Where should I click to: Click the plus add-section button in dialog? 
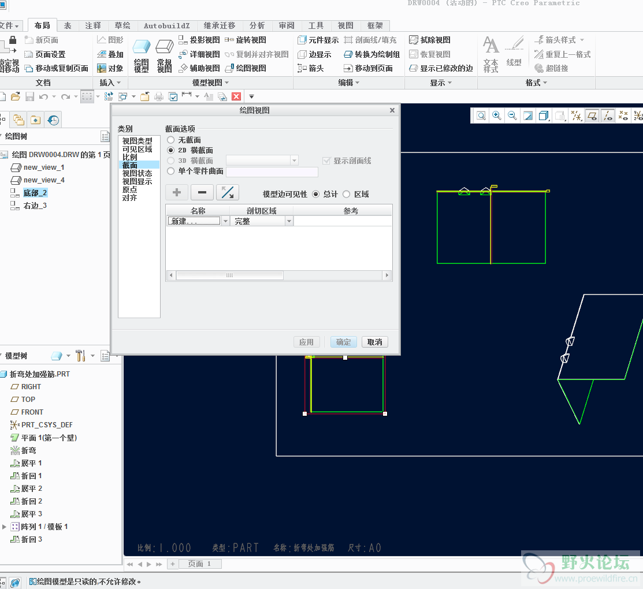(x=177, y=192)
